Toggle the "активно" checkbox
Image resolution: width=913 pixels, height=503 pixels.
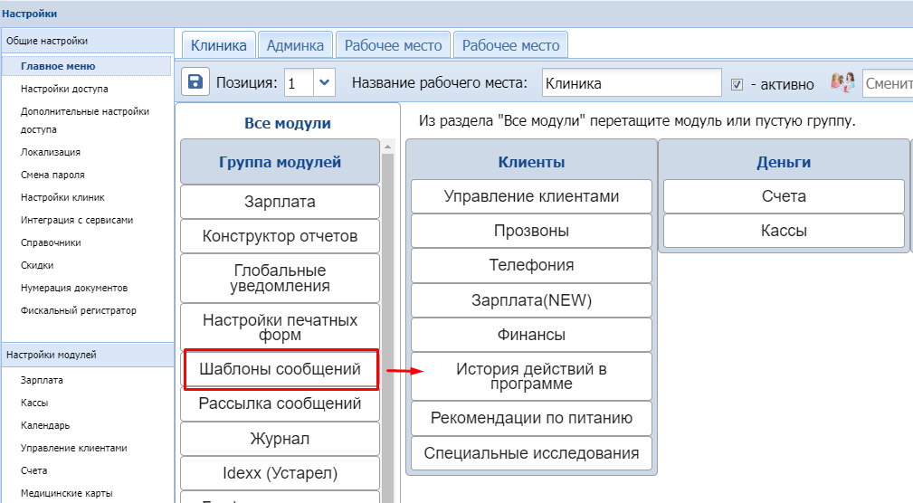point(737,84)
